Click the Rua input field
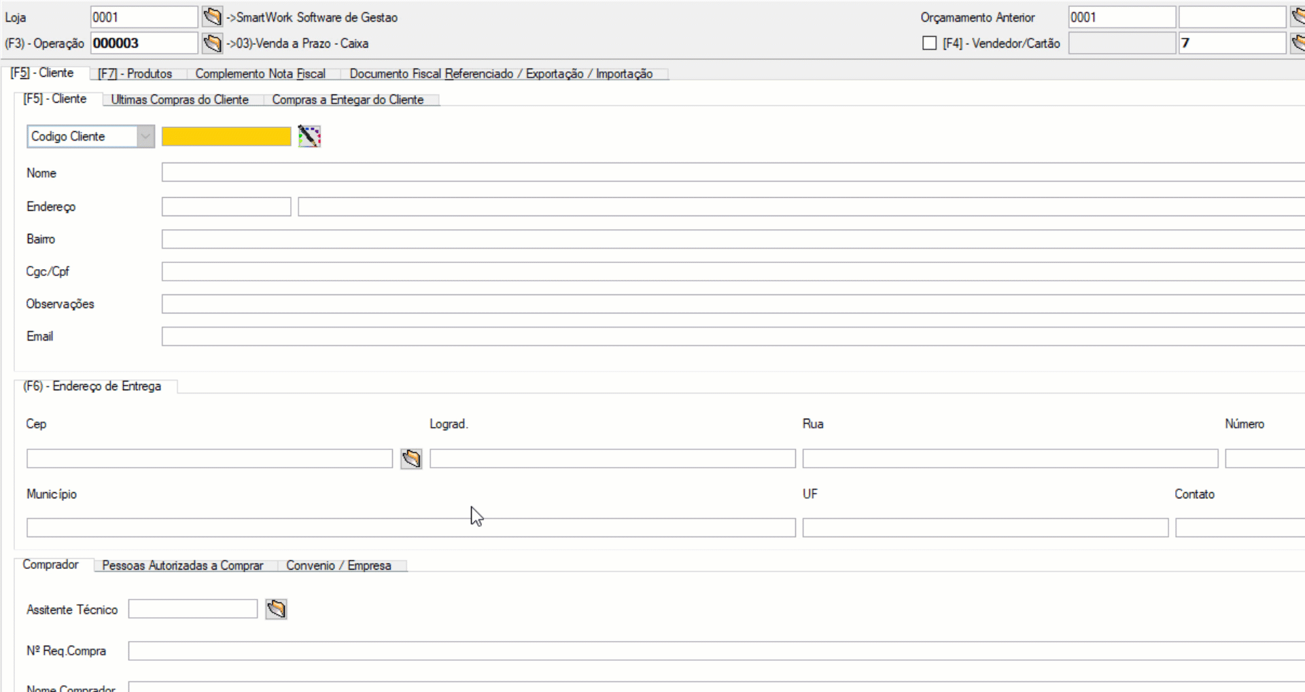This screenshot has height=692, width=1305. 1010,459
